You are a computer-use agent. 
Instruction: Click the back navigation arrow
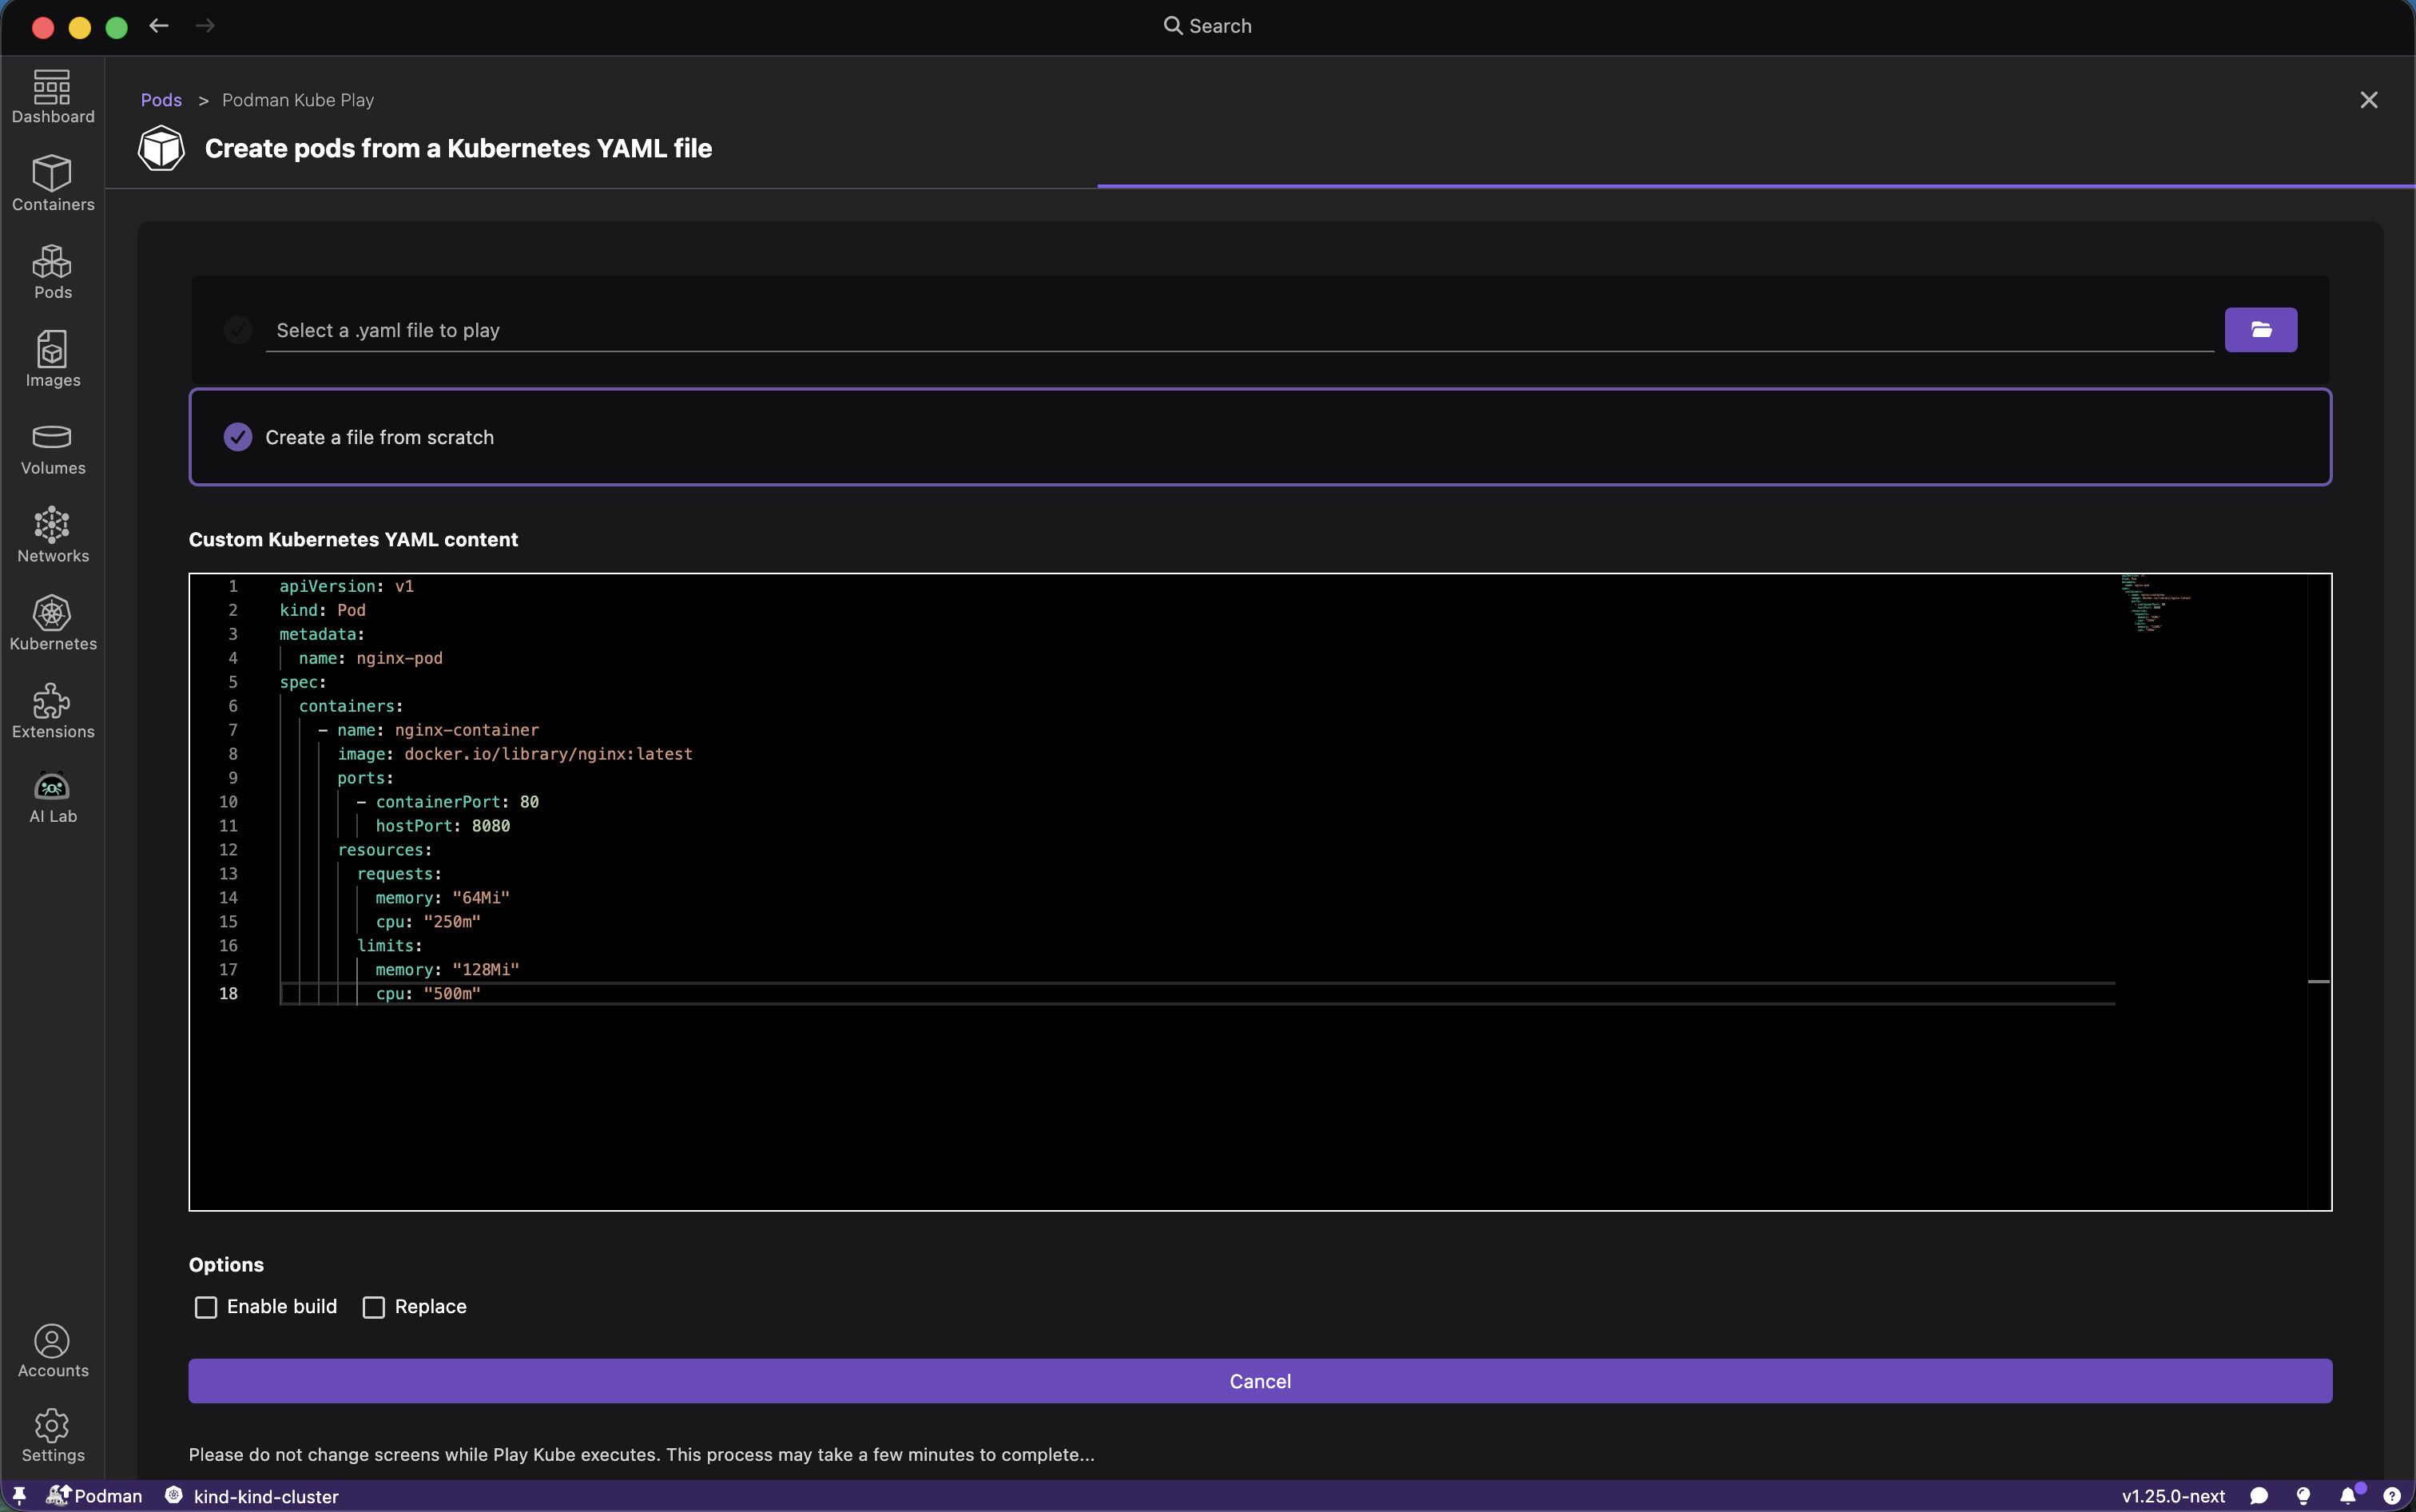click(159, 26)
